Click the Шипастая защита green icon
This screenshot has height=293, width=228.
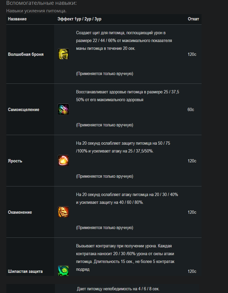point(63,271)
